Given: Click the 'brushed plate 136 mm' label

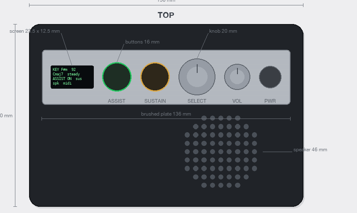Looking at the screenshot, I should pyautogui.click(x=166, y=114).
